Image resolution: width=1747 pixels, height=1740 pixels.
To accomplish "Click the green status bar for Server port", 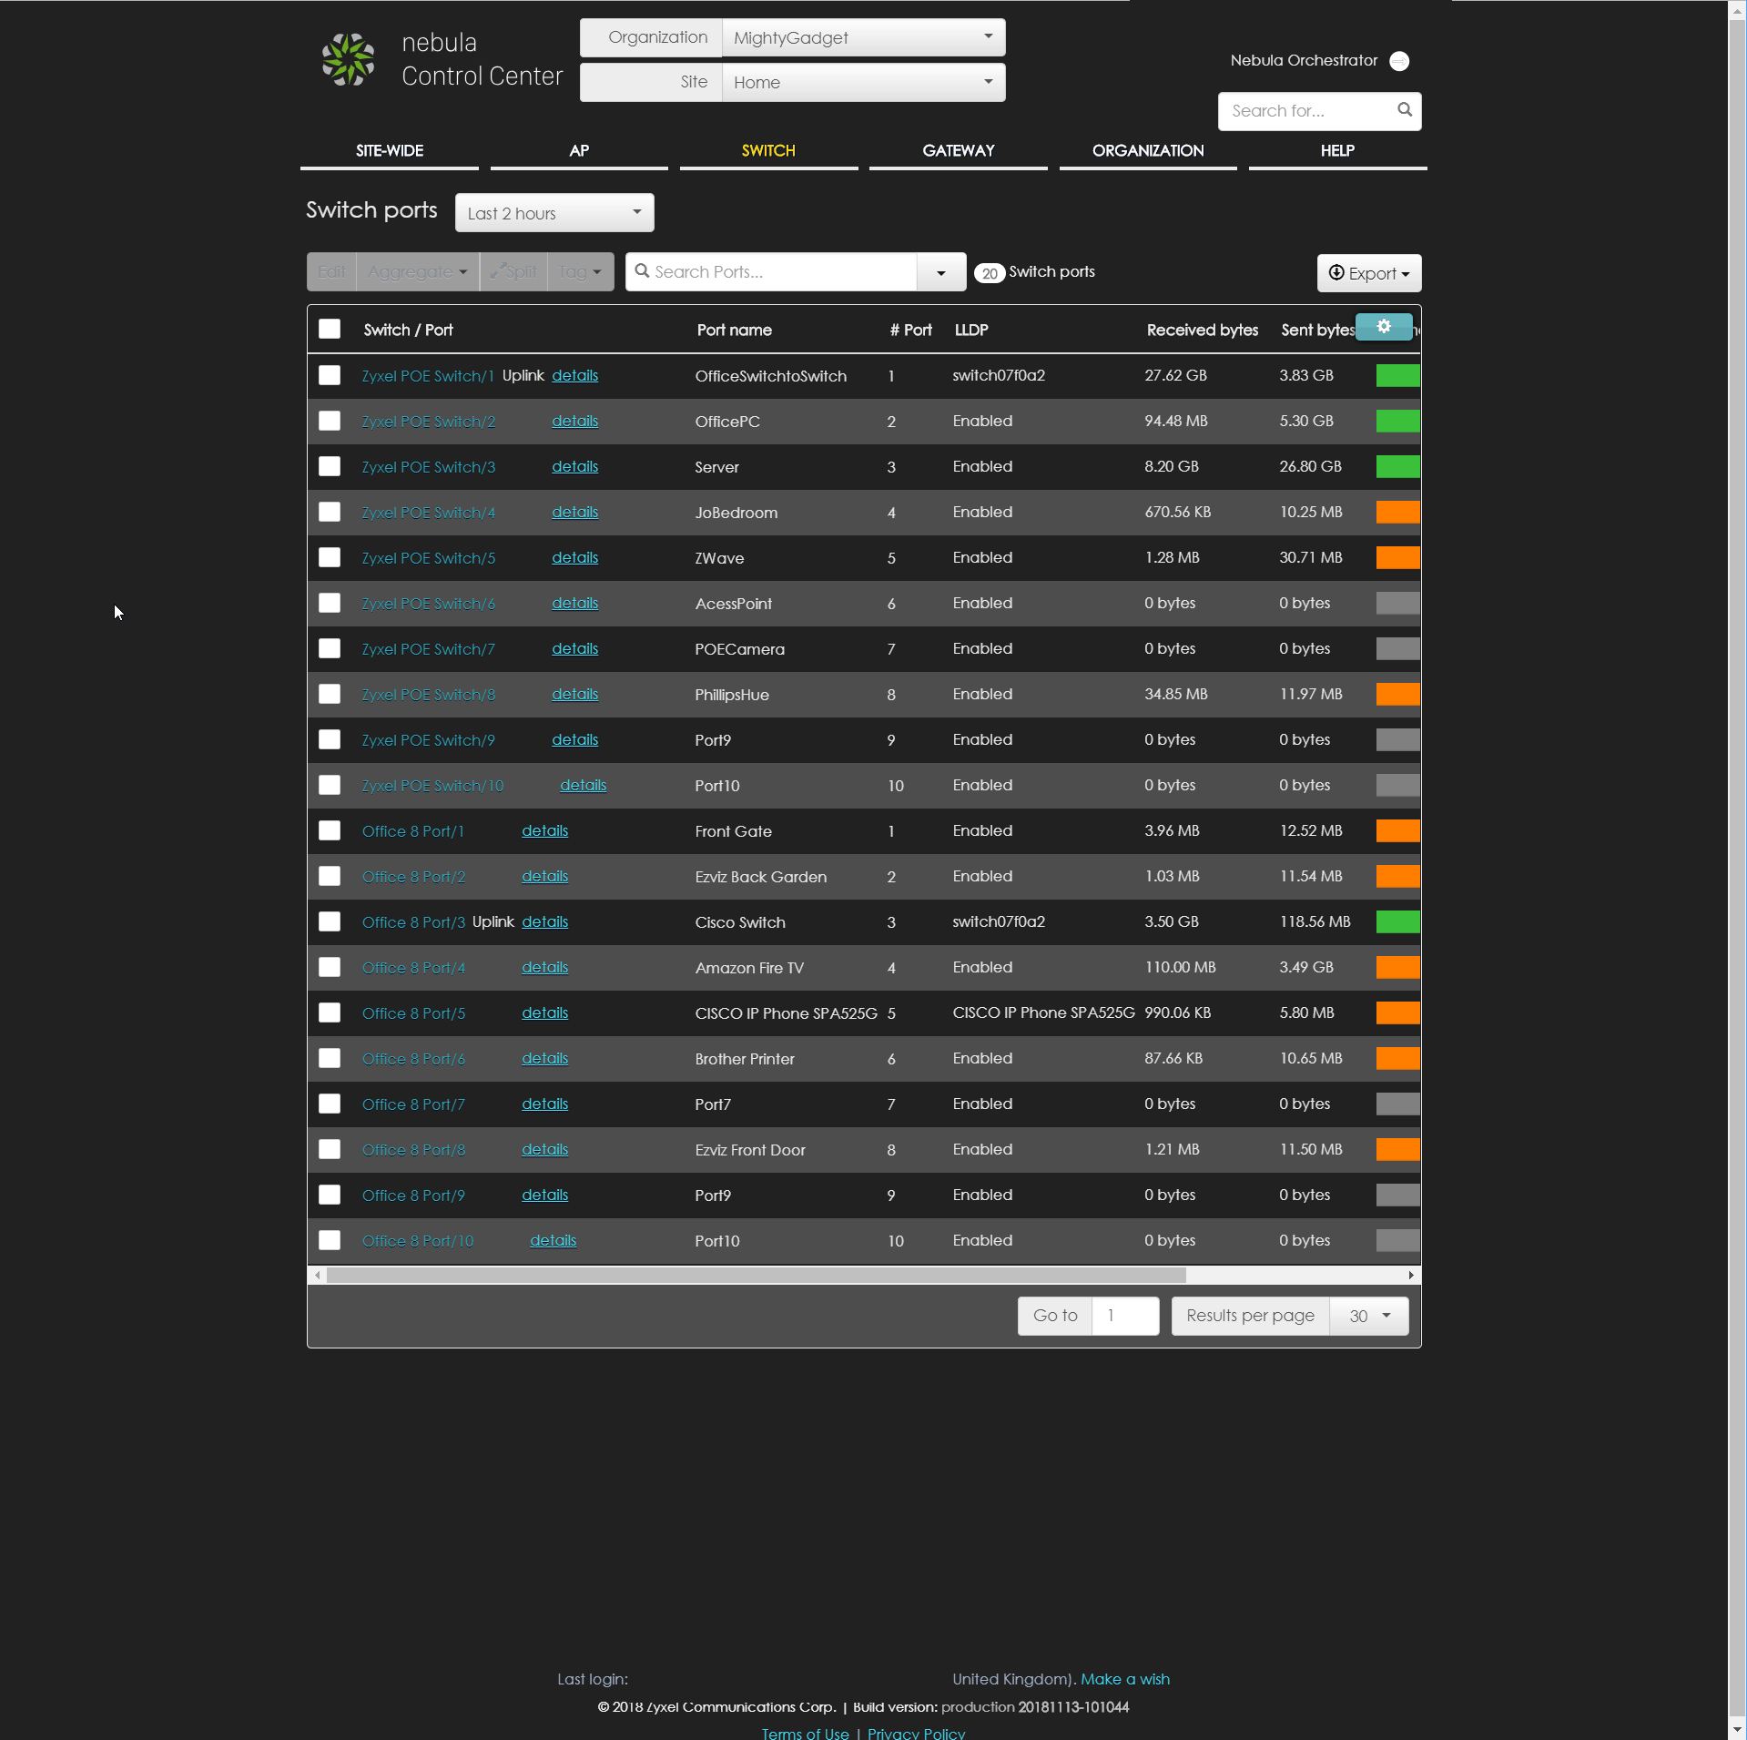I will coord(1397,466).
